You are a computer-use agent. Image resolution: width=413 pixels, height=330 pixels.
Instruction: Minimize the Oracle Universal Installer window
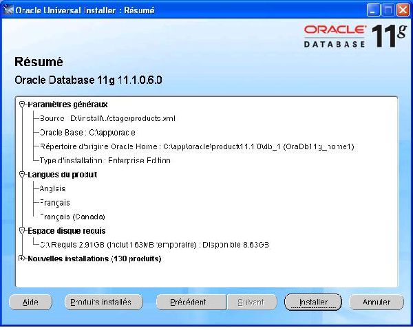click(x=373, y=10)
